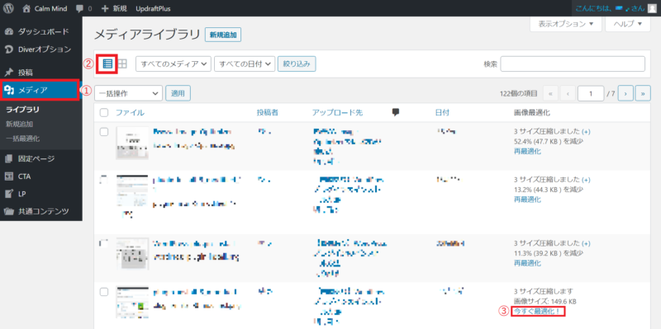This screenshot has width=661, height=329.
Task: Click 再最適化 in the 11.3% row
Action: 527,263
